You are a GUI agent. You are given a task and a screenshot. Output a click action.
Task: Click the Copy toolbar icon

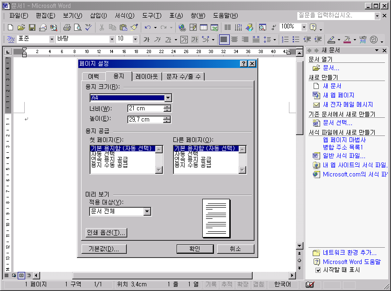pyautogui.click(x=112, y=27)
